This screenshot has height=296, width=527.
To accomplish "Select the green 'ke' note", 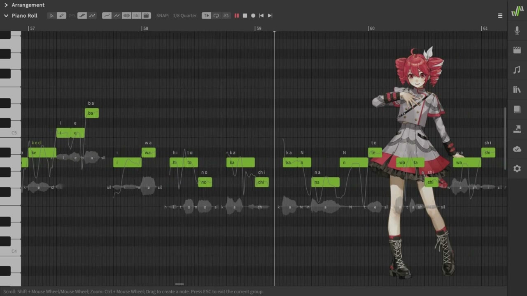I will (42, 153).
